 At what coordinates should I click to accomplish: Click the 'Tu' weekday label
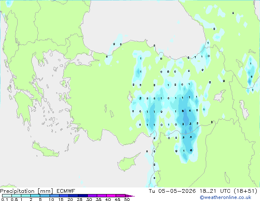point(152,191)
